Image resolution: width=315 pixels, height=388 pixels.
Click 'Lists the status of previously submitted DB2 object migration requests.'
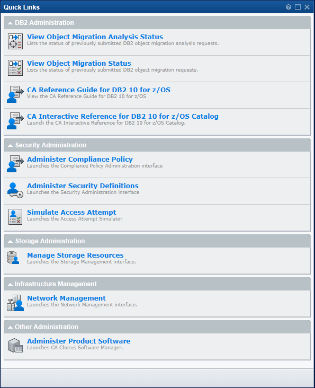point(112,70)
